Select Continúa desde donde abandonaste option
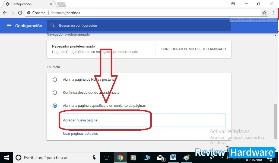Screen dimensions: 279x163 click(55, 93)
